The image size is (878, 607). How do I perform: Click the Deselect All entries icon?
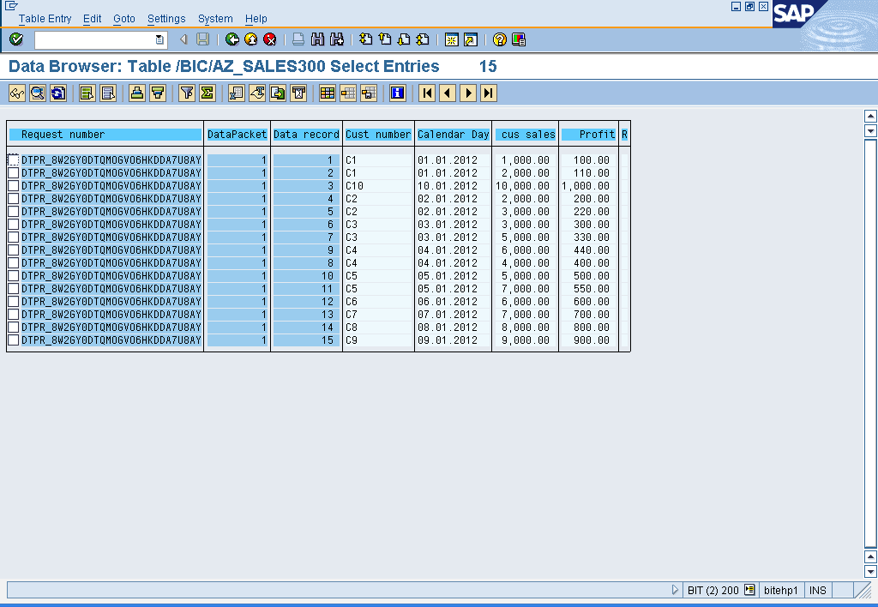tap(107, 93)
